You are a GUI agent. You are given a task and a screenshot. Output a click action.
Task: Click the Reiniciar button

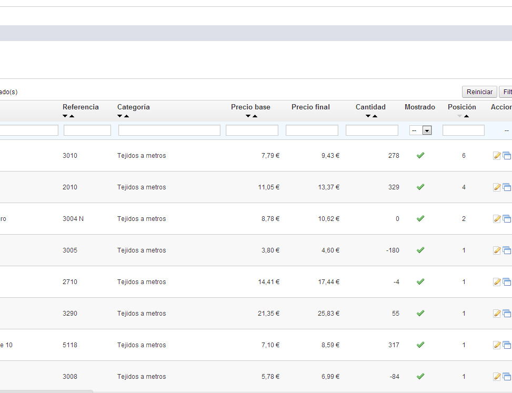point(479,92)
